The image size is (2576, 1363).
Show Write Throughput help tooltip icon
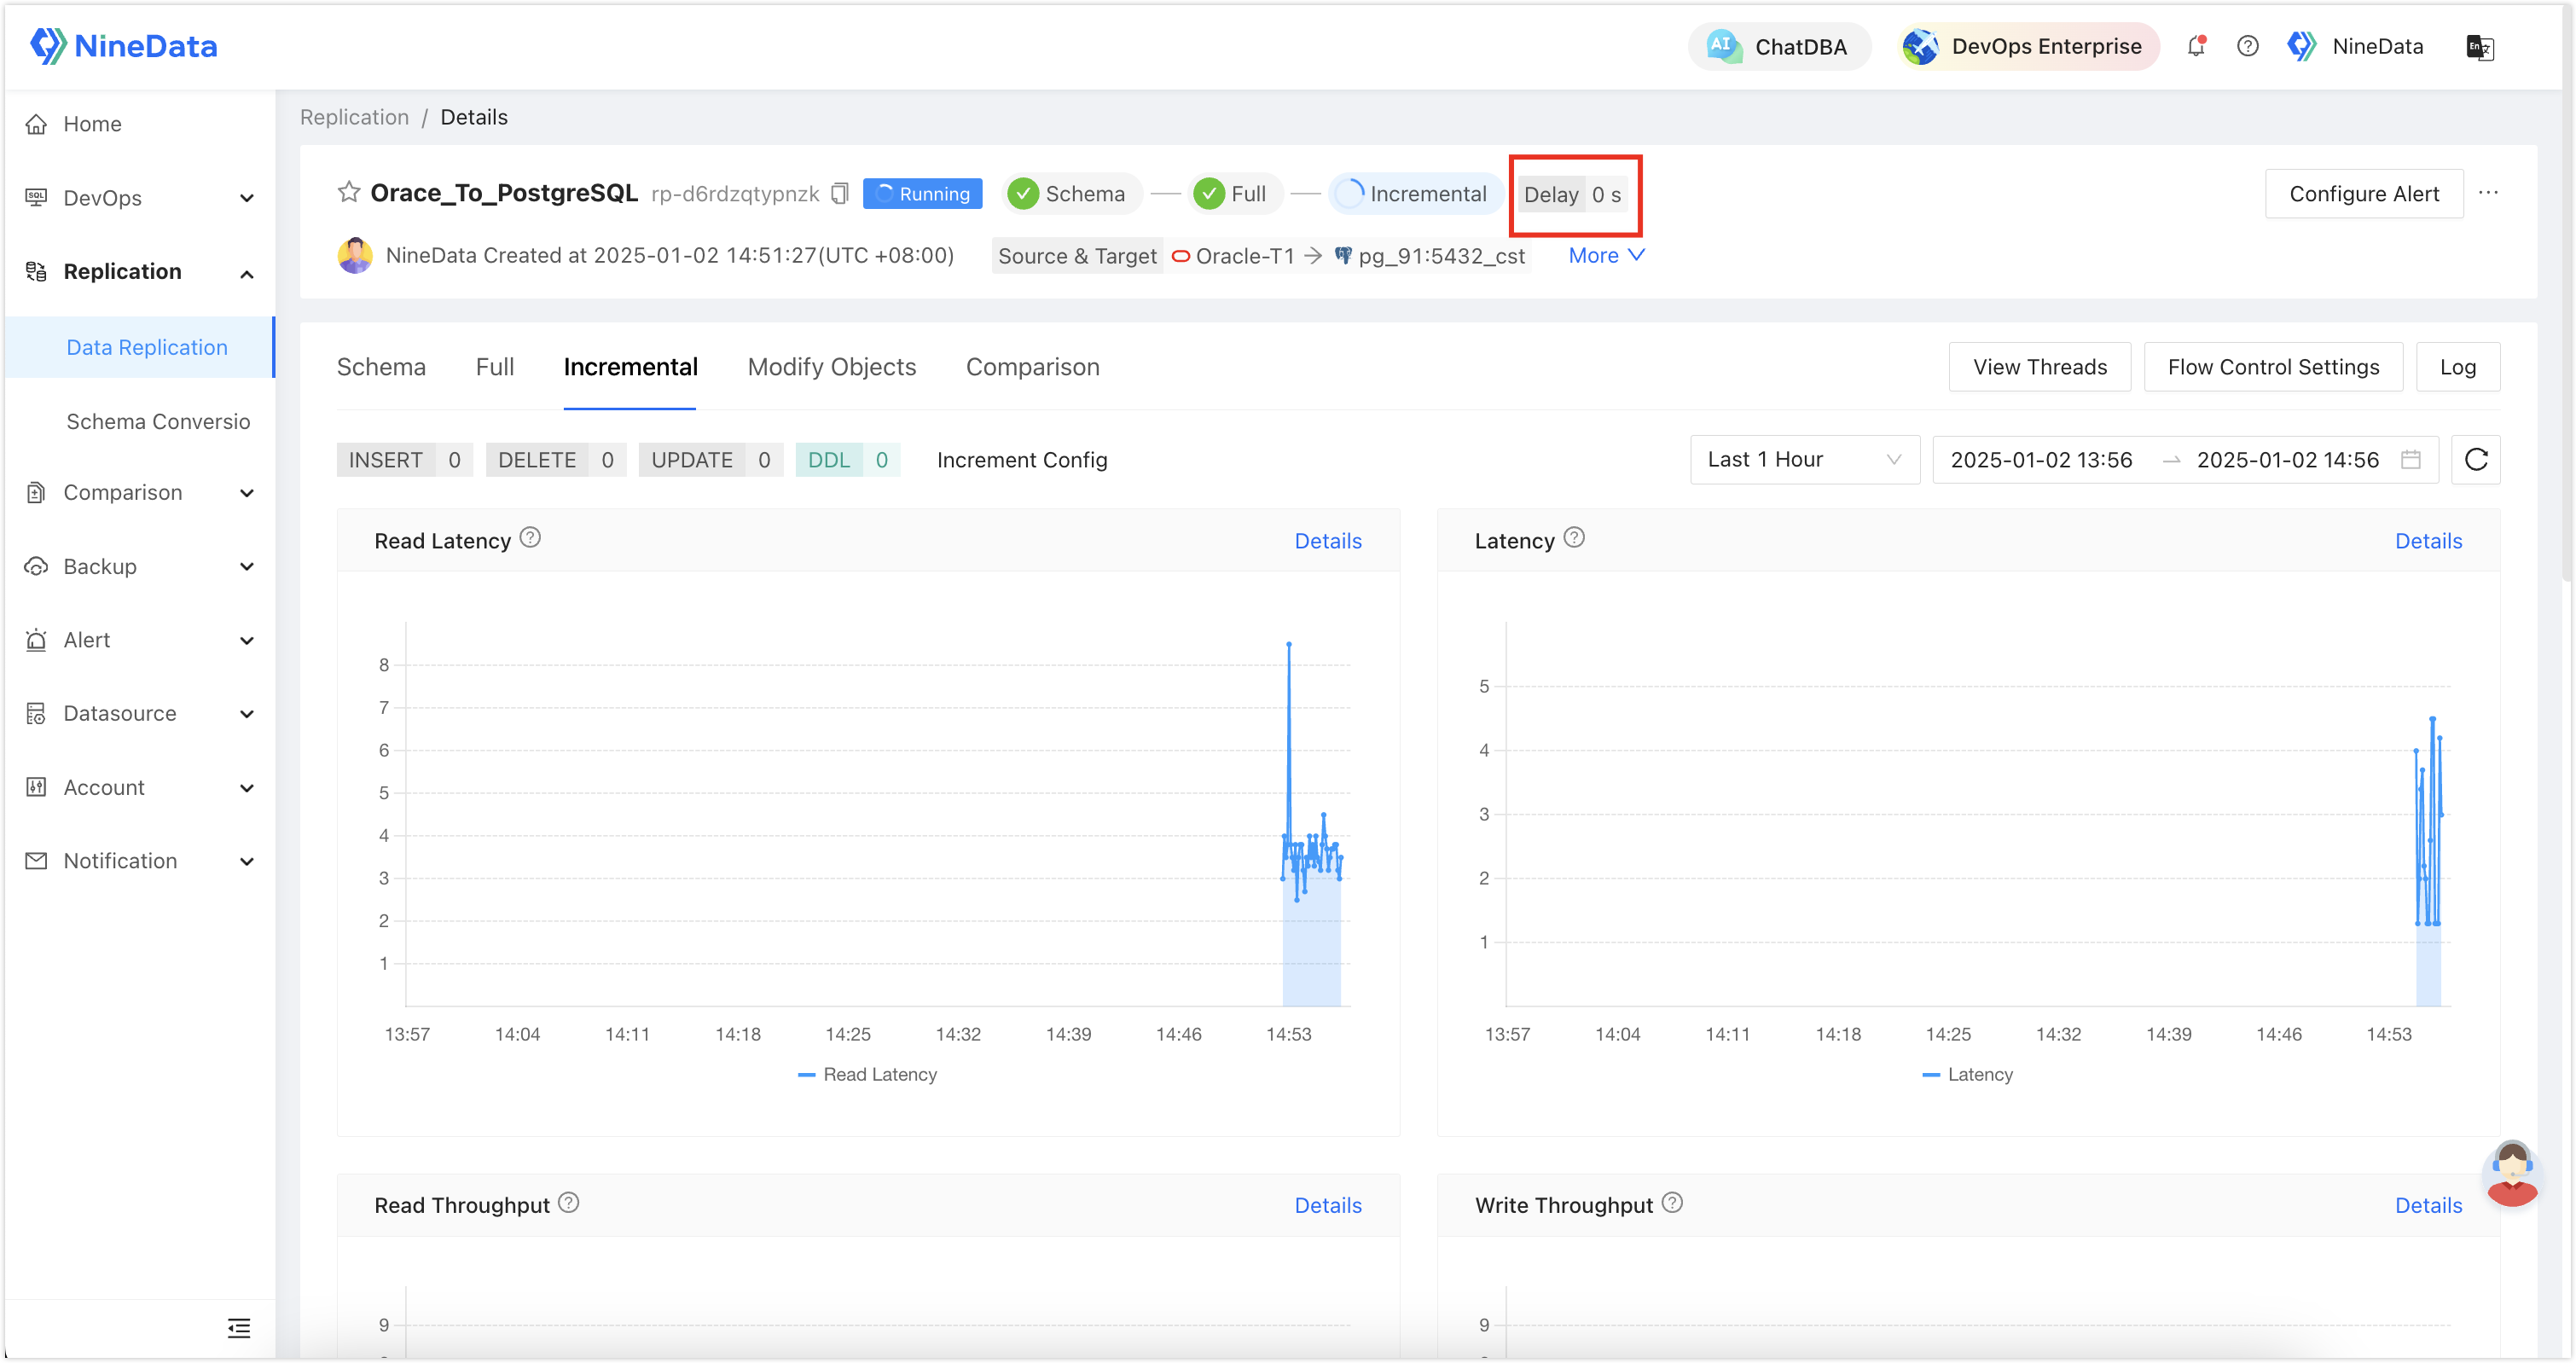[1672, 1202]
